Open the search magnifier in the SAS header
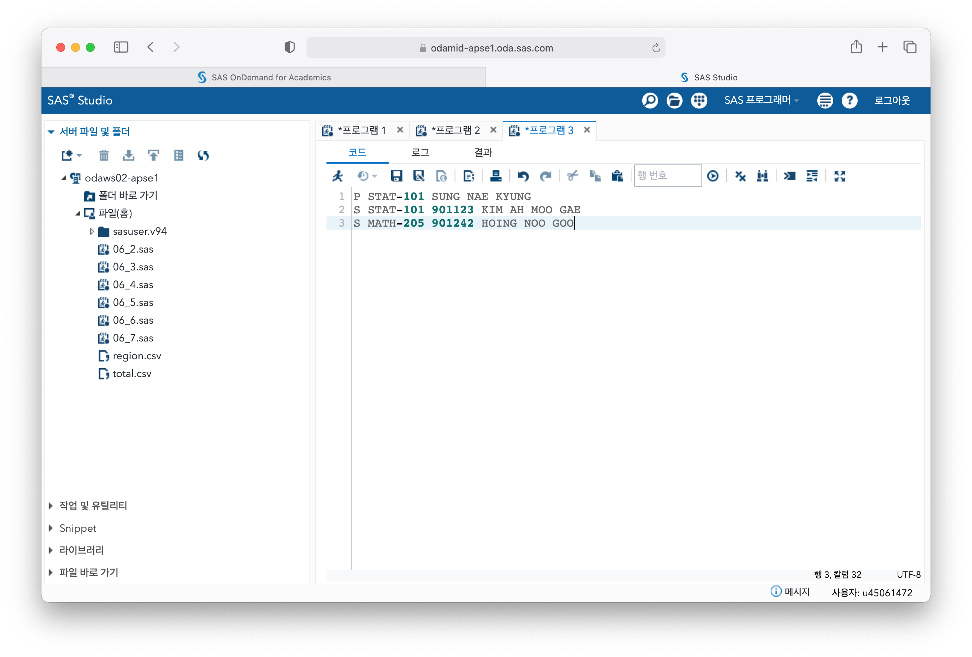Screen dimensions: 972x657 coord(650,100)
